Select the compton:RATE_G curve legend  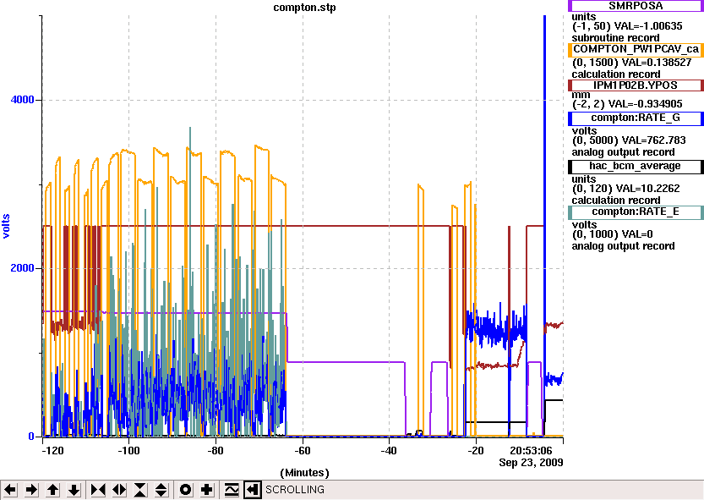(x=636, y=118)
